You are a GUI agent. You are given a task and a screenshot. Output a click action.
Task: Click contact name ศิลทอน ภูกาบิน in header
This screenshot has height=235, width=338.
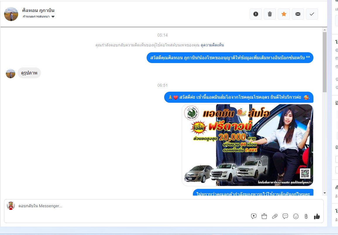[38, 11]
